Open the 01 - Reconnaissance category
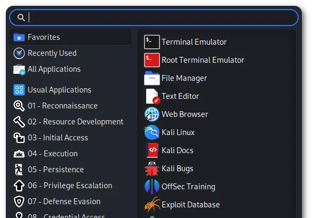 click(70, 106)
